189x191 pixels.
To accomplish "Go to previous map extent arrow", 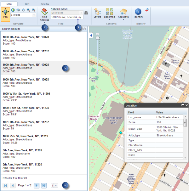I will click(x=18, y=10).
